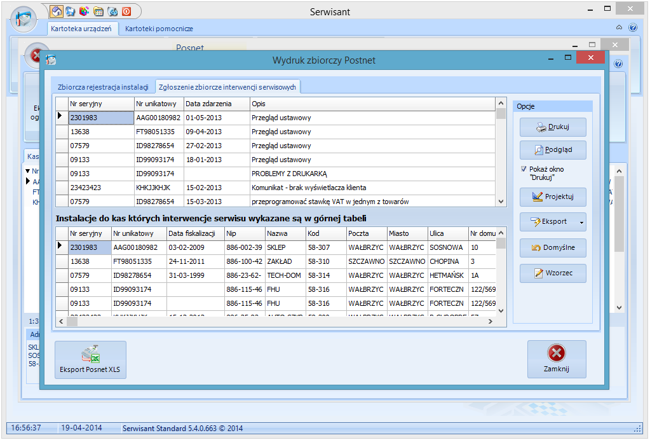This screenshot has width=650, height=440.
Task: Select upper table cell FT98051335
Action: tap(159, 132)
